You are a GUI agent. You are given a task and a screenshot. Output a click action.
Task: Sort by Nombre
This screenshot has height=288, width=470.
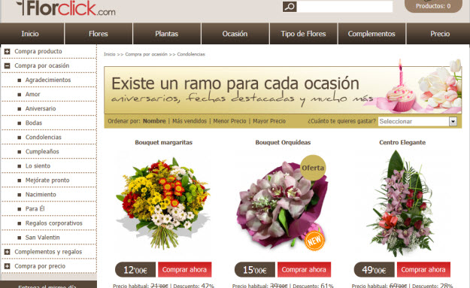pyautogui.click(x=154, y=121)
